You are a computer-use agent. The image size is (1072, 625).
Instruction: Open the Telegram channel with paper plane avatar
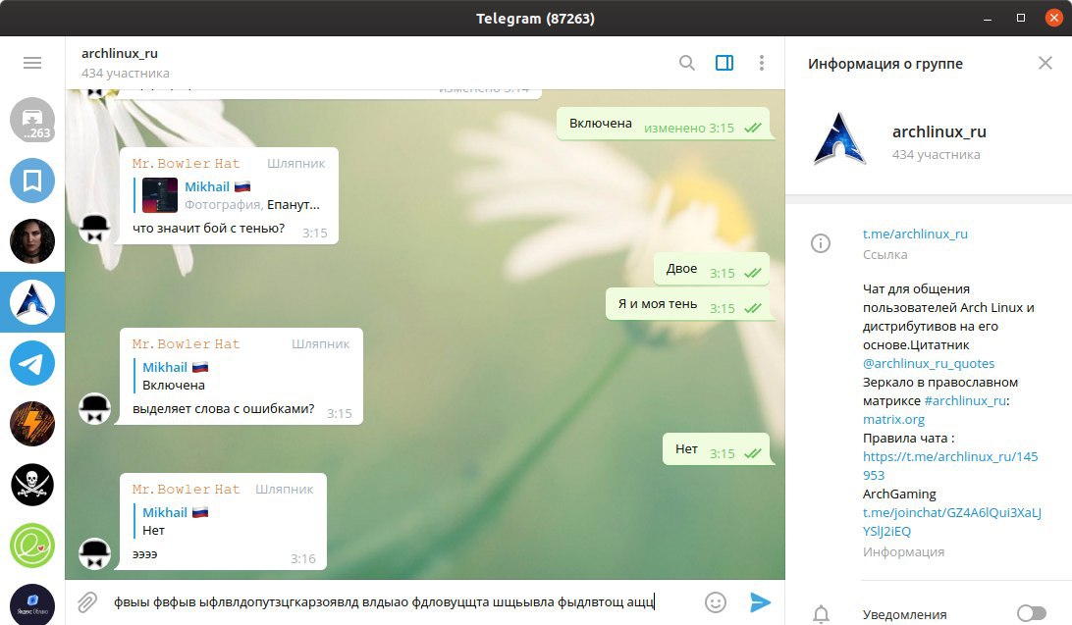pos(32,363)
